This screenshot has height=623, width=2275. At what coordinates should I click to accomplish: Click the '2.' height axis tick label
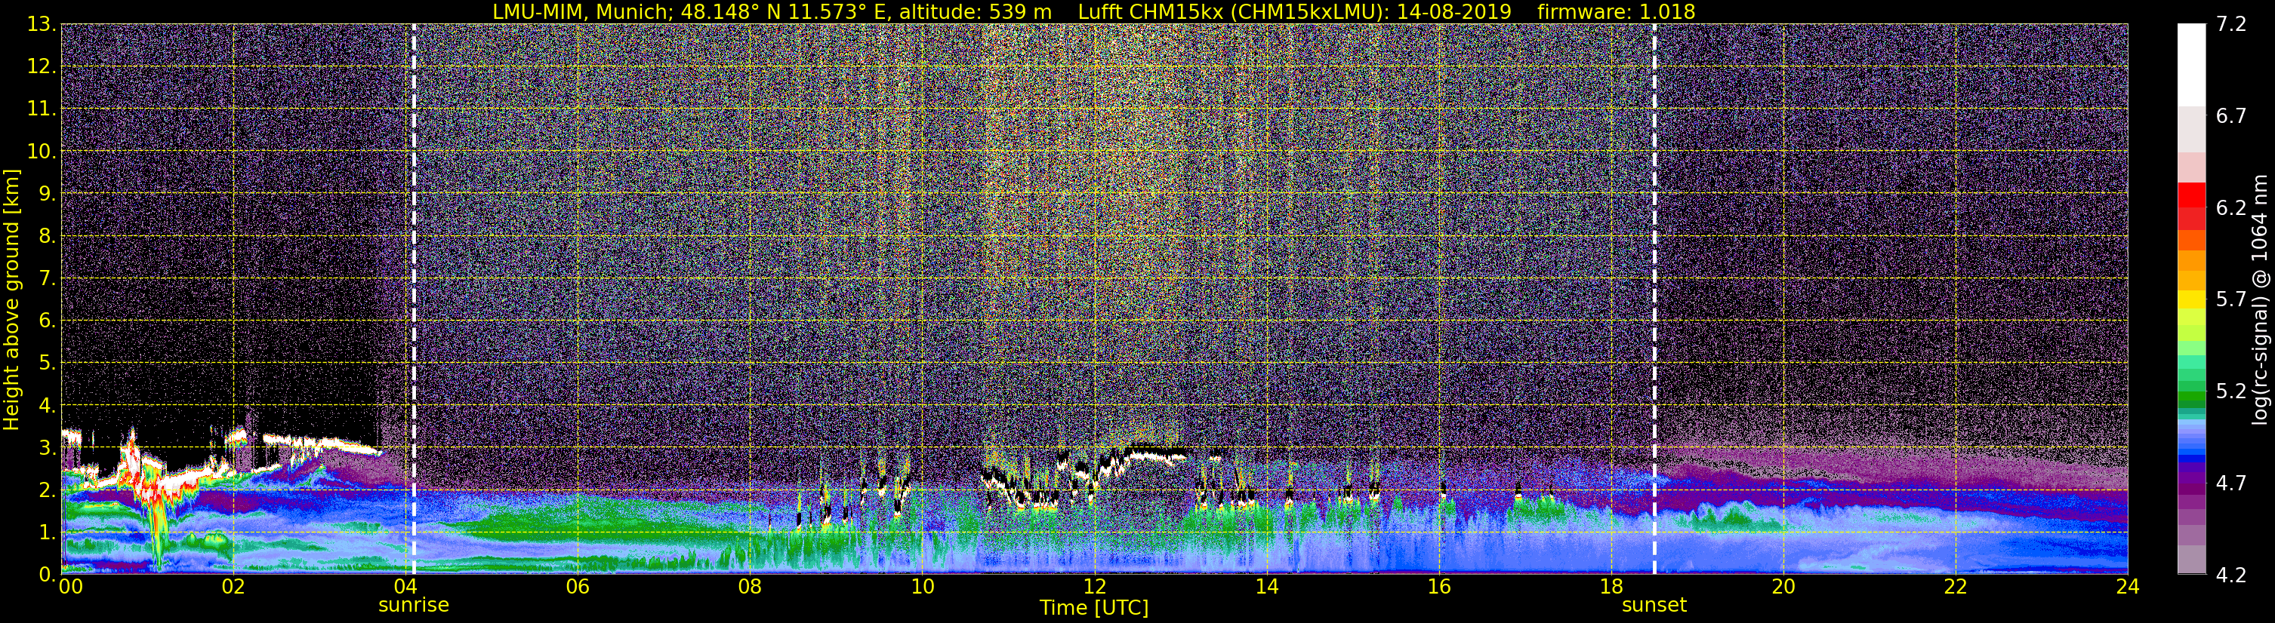[x=48, y=489]
